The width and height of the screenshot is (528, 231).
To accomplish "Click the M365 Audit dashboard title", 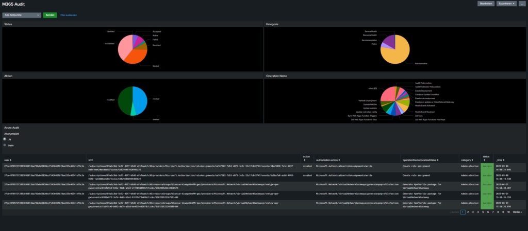I will tap(13, 4).
